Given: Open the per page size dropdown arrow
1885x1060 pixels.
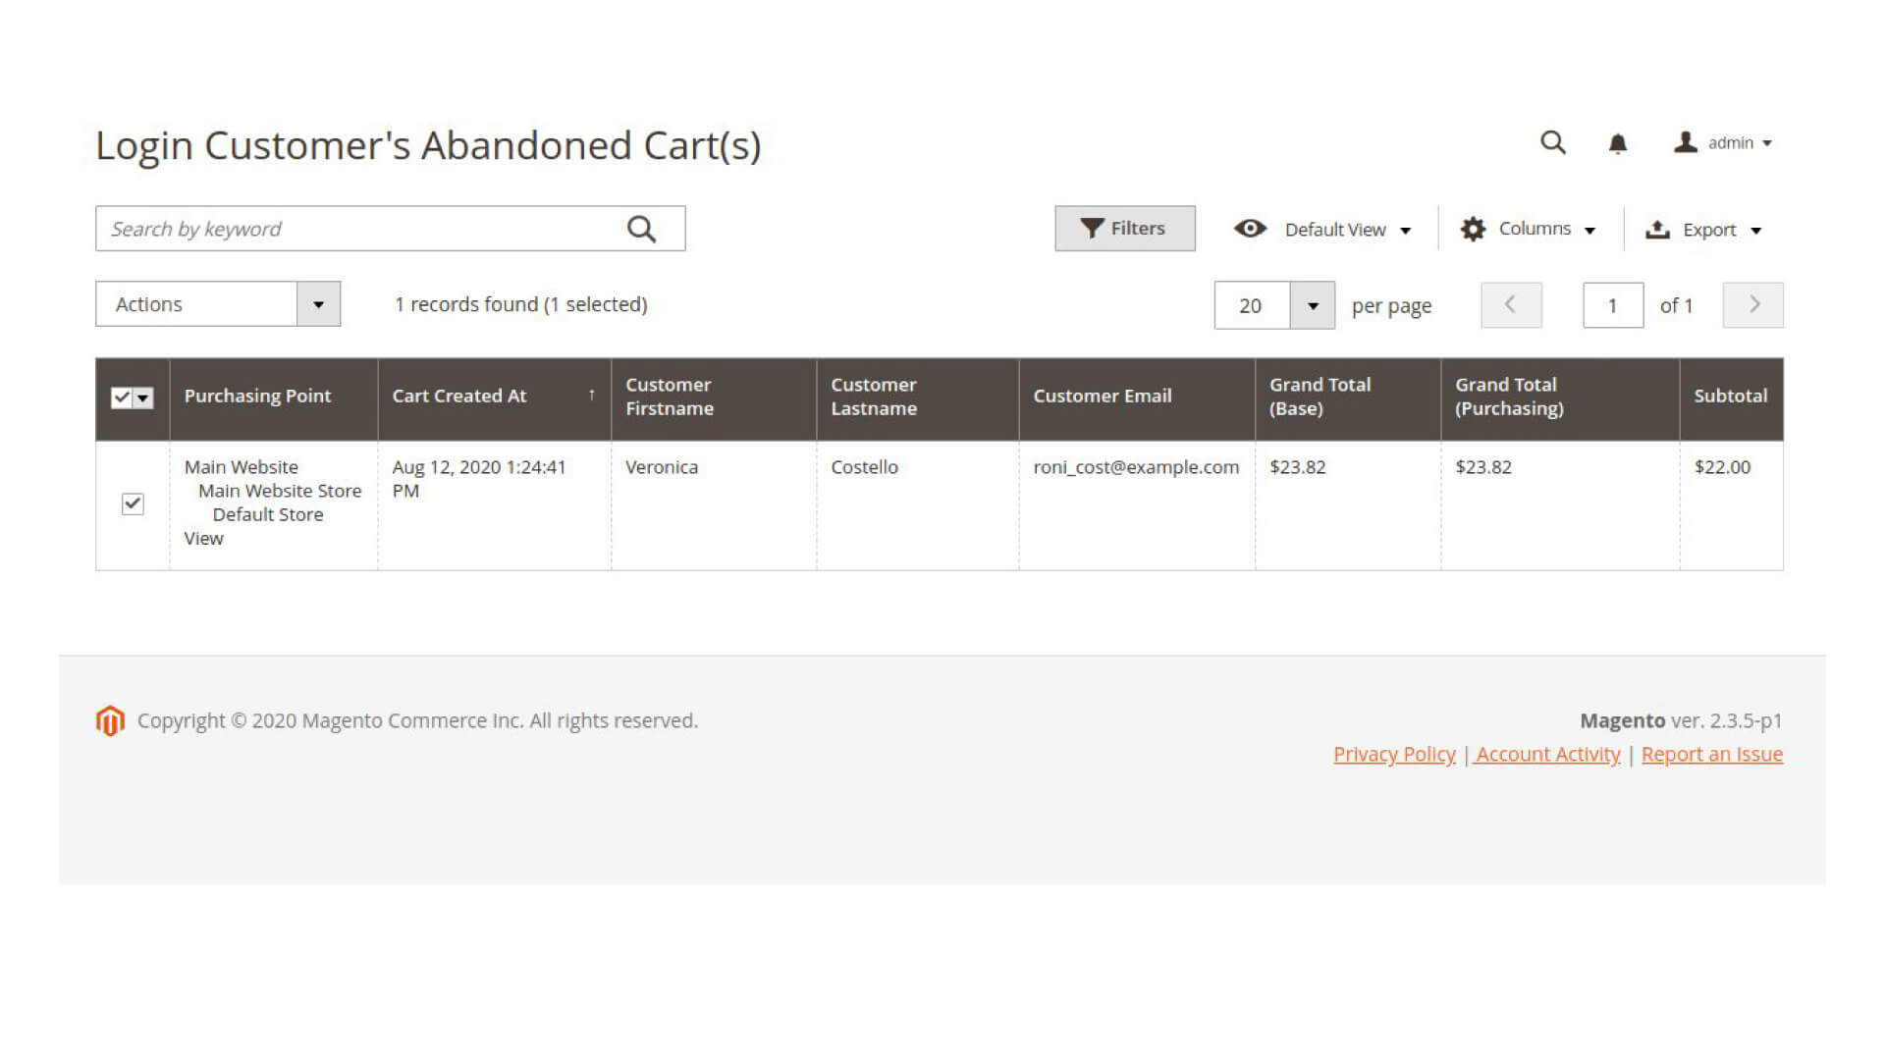Looking at the screenshot, I should point(1313,305).
